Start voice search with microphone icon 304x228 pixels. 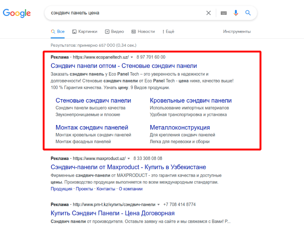(236, 13)
